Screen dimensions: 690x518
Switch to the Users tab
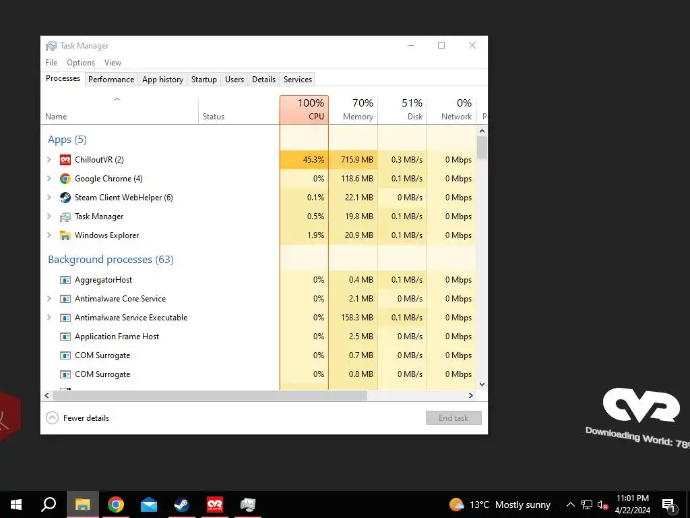(234, 80)
